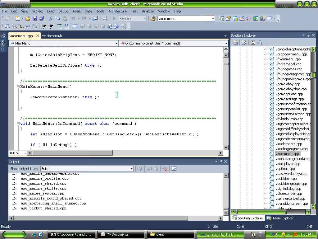The width and height of the screenshot is (318, 239).
Task: Click the Output panel horizontal scrollbar
Action: (101, 218)
